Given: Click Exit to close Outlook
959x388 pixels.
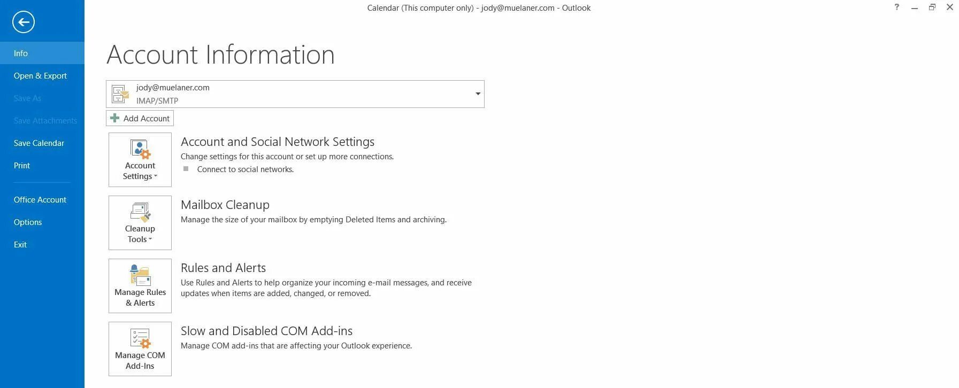Looking at the screenshot, I should click(x=20, y=245).
